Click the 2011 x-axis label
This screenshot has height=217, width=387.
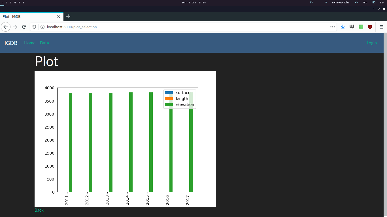tap(67, 200)
